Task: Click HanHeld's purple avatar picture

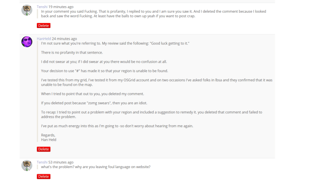Action: click(x=27, y=42)
